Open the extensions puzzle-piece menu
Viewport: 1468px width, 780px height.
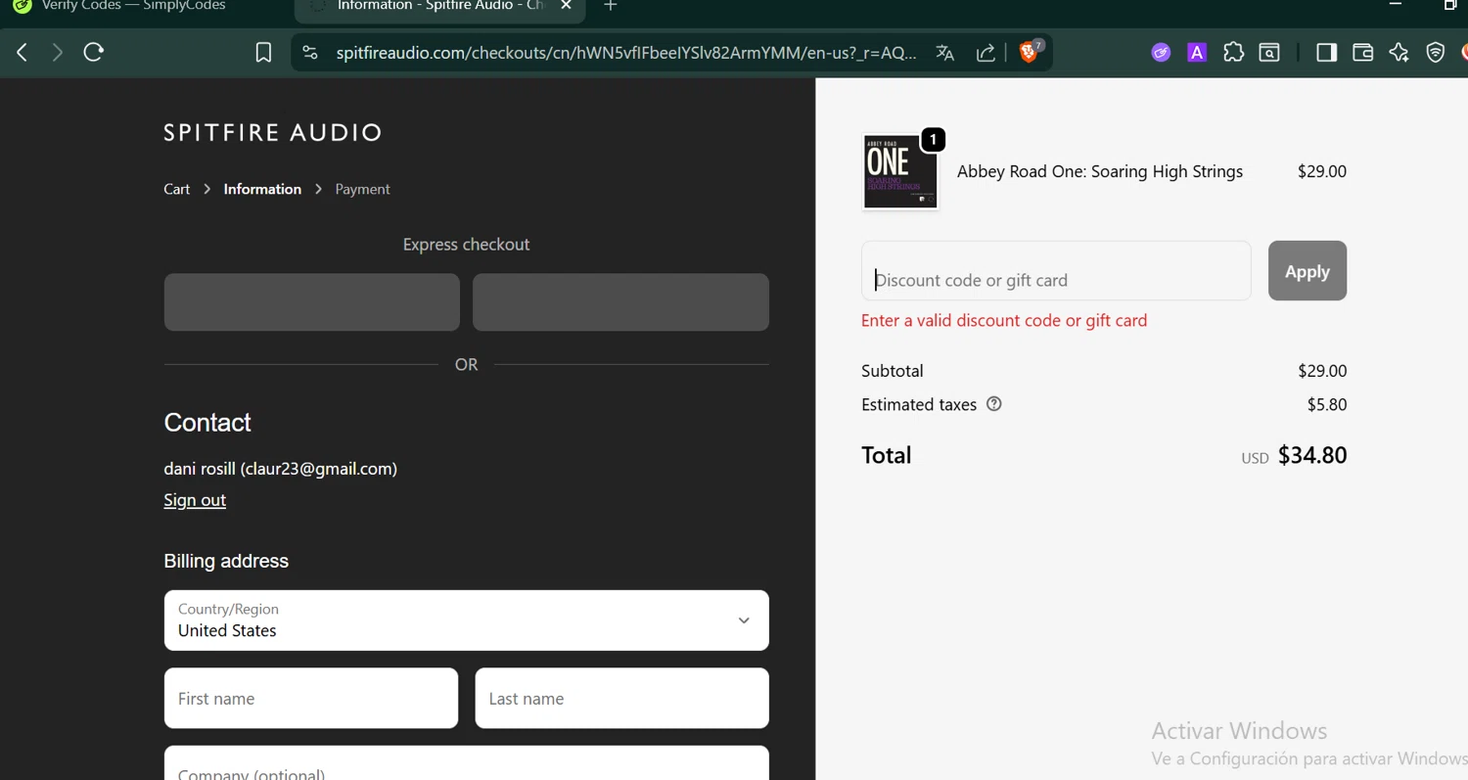point(1233,53)
